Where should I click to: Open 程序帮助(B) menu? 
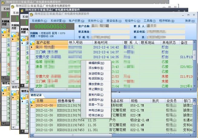(167, 21)
